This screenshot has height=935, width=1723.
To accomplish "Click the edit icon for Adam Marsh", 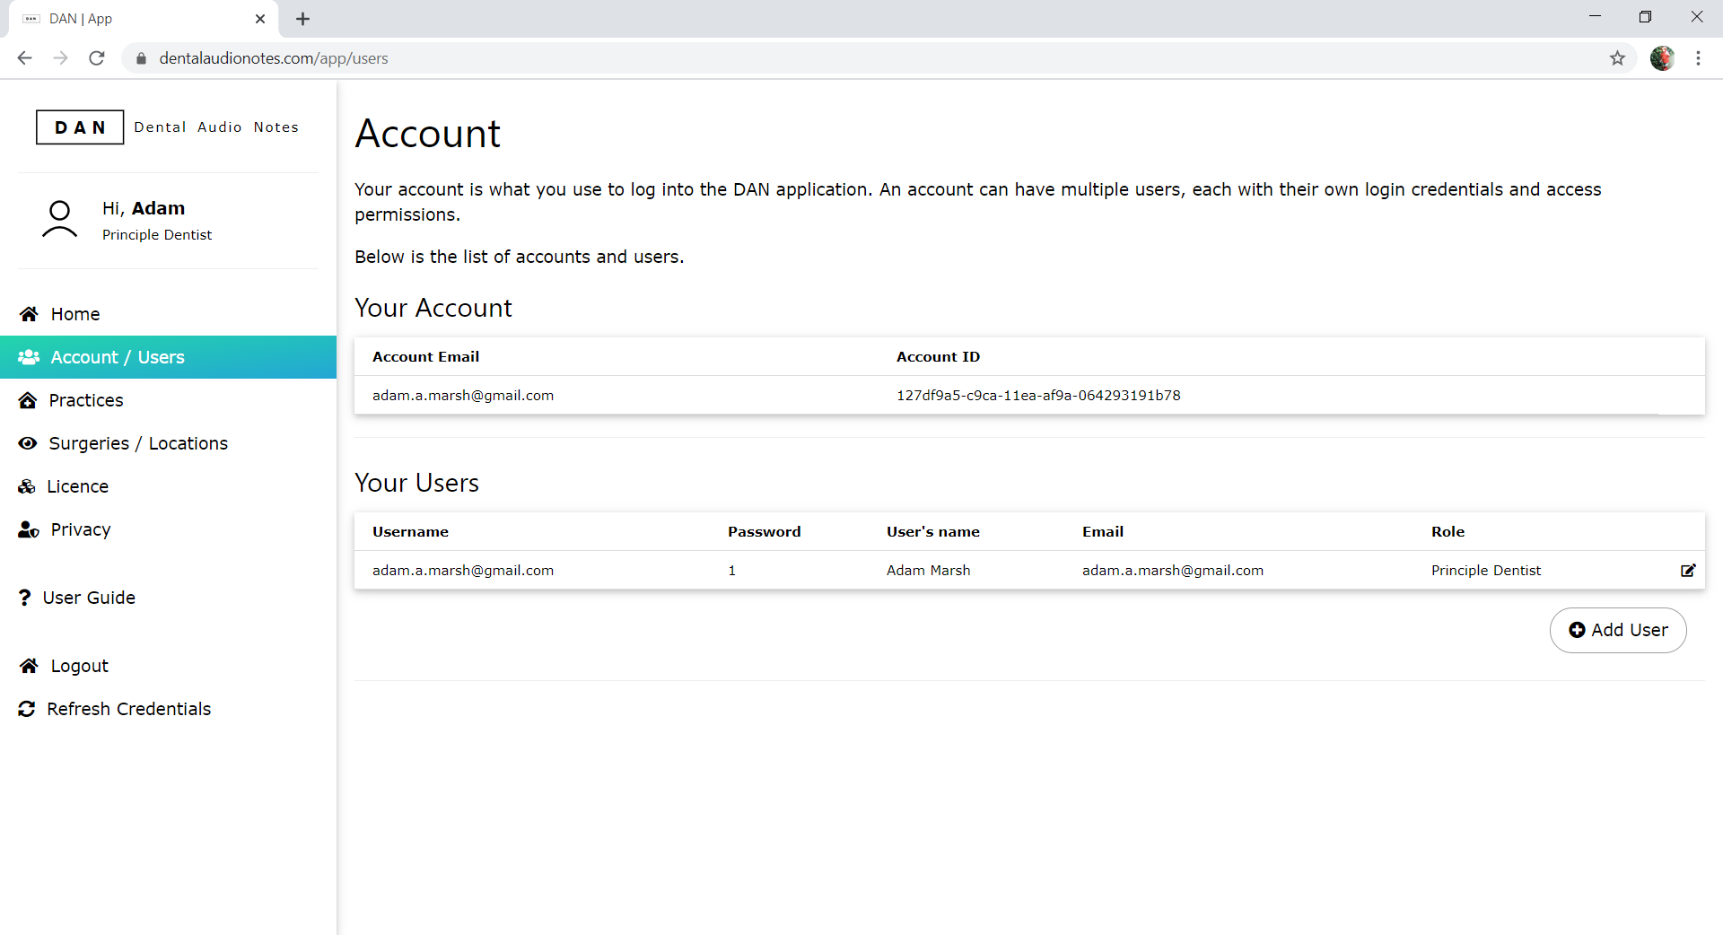I will coord(1687,571).
